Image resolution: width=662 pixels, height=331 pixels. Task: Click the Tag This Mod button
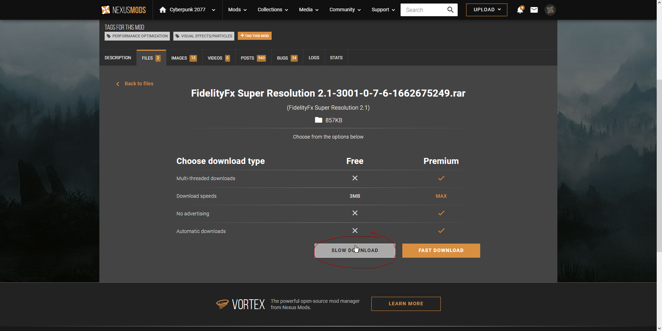coord(255,36)
